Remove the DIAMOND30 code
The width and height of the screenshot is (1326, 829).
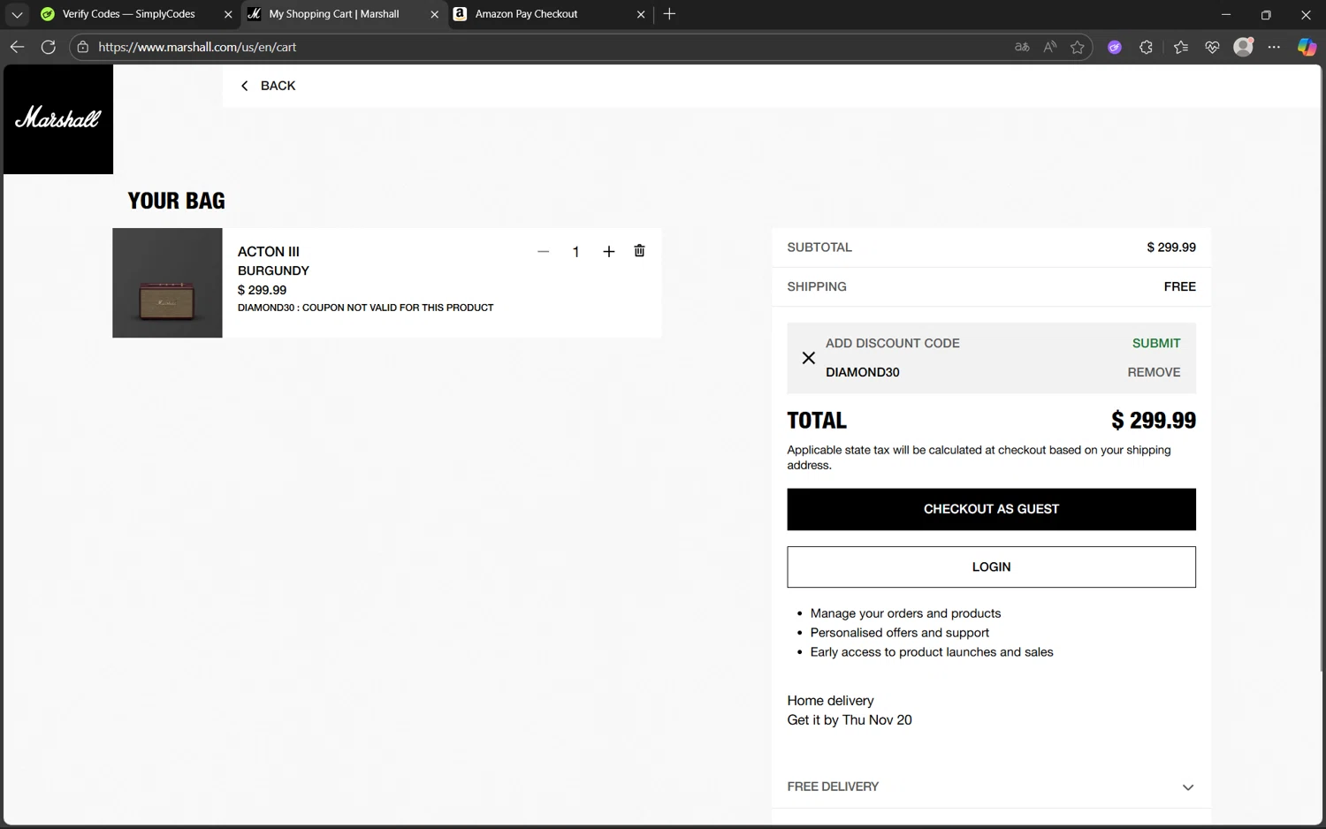tap(1154, 372)
